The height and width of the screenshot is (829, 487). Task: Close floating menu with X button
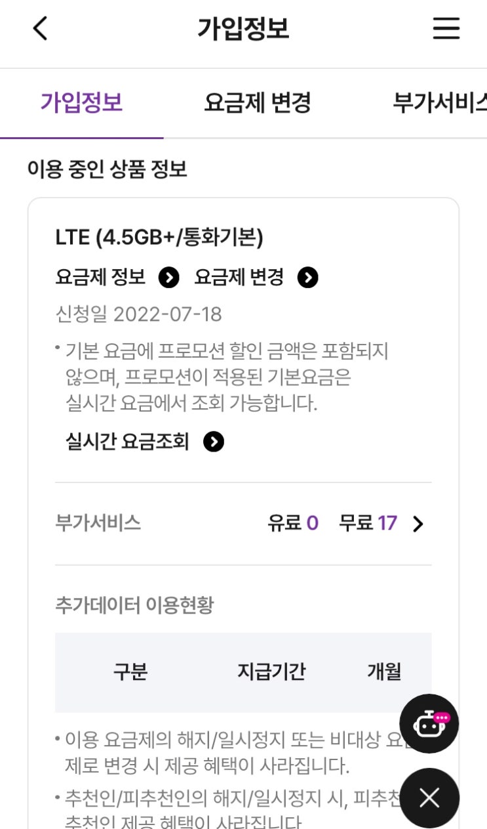429,798
